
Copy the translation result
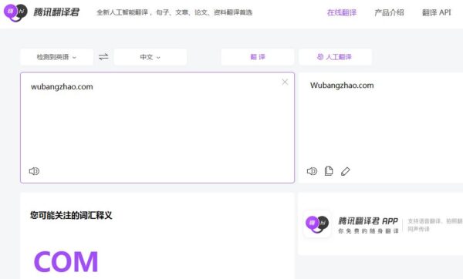pyautogui.click(x=329, y=171)
